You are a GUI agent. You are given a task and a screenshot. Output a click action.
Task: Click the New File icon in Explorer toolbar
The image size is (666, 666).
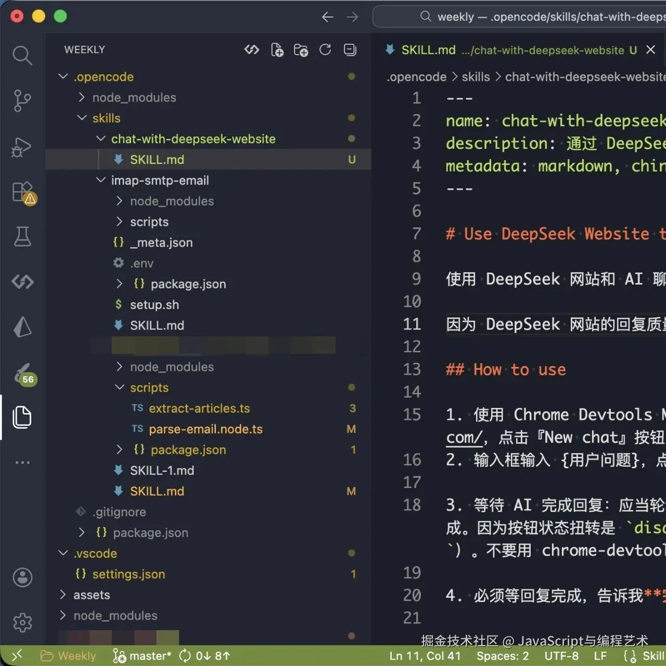[x=277, y=49]
